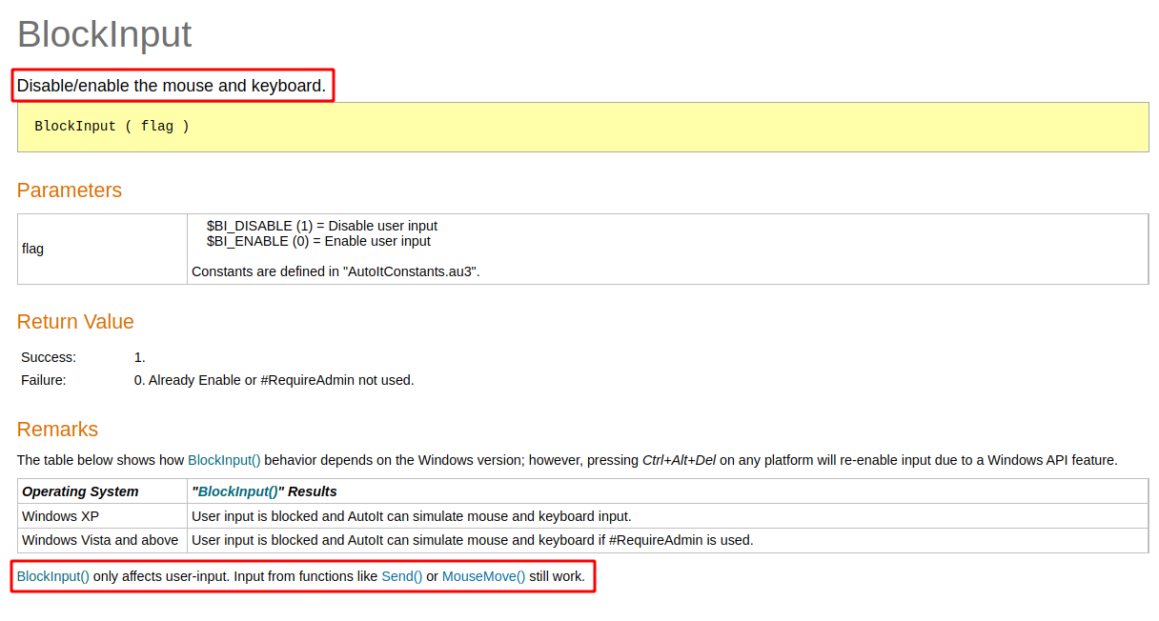The image size is (1159, 621).
Task: Click the 'Windows Vista and above' table cell
Action: (100, 540)
